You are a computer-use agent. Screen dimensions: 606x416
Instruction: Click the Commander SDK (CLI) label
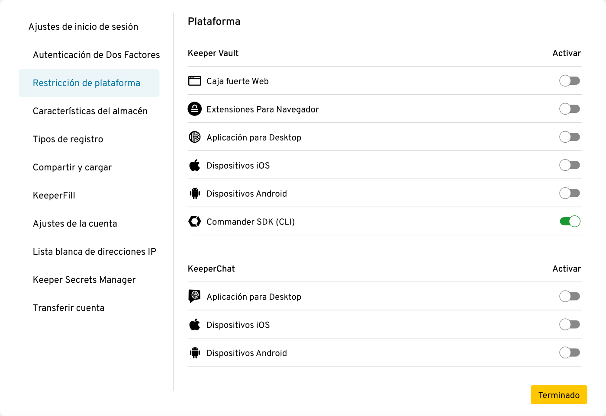coord(251,222)
